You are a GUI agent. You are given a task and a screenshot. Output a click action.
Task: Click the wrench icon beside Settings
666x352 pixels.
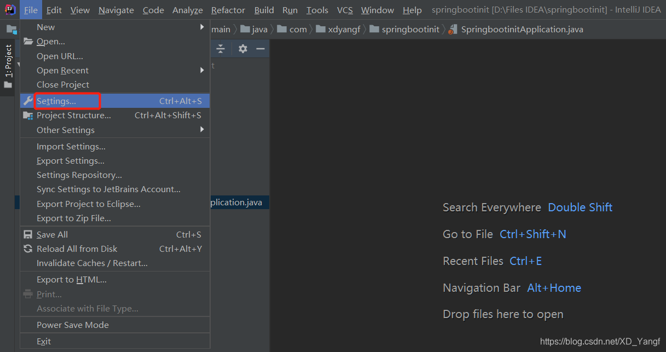coord(28,101)
